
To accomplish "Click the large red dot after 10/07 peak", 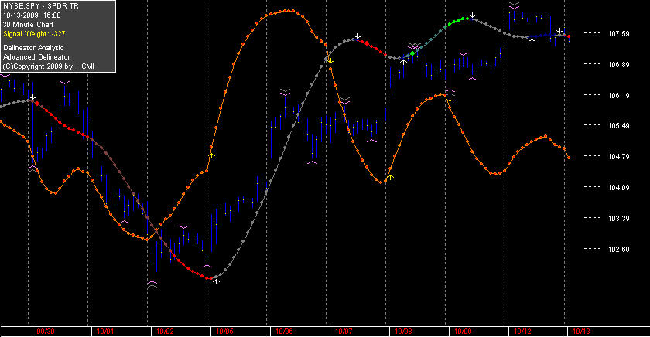I will coord(367,43).
